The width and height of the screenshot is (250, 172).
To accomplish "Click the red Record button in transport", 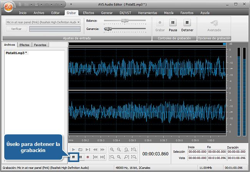I will [x=88, y=157].
